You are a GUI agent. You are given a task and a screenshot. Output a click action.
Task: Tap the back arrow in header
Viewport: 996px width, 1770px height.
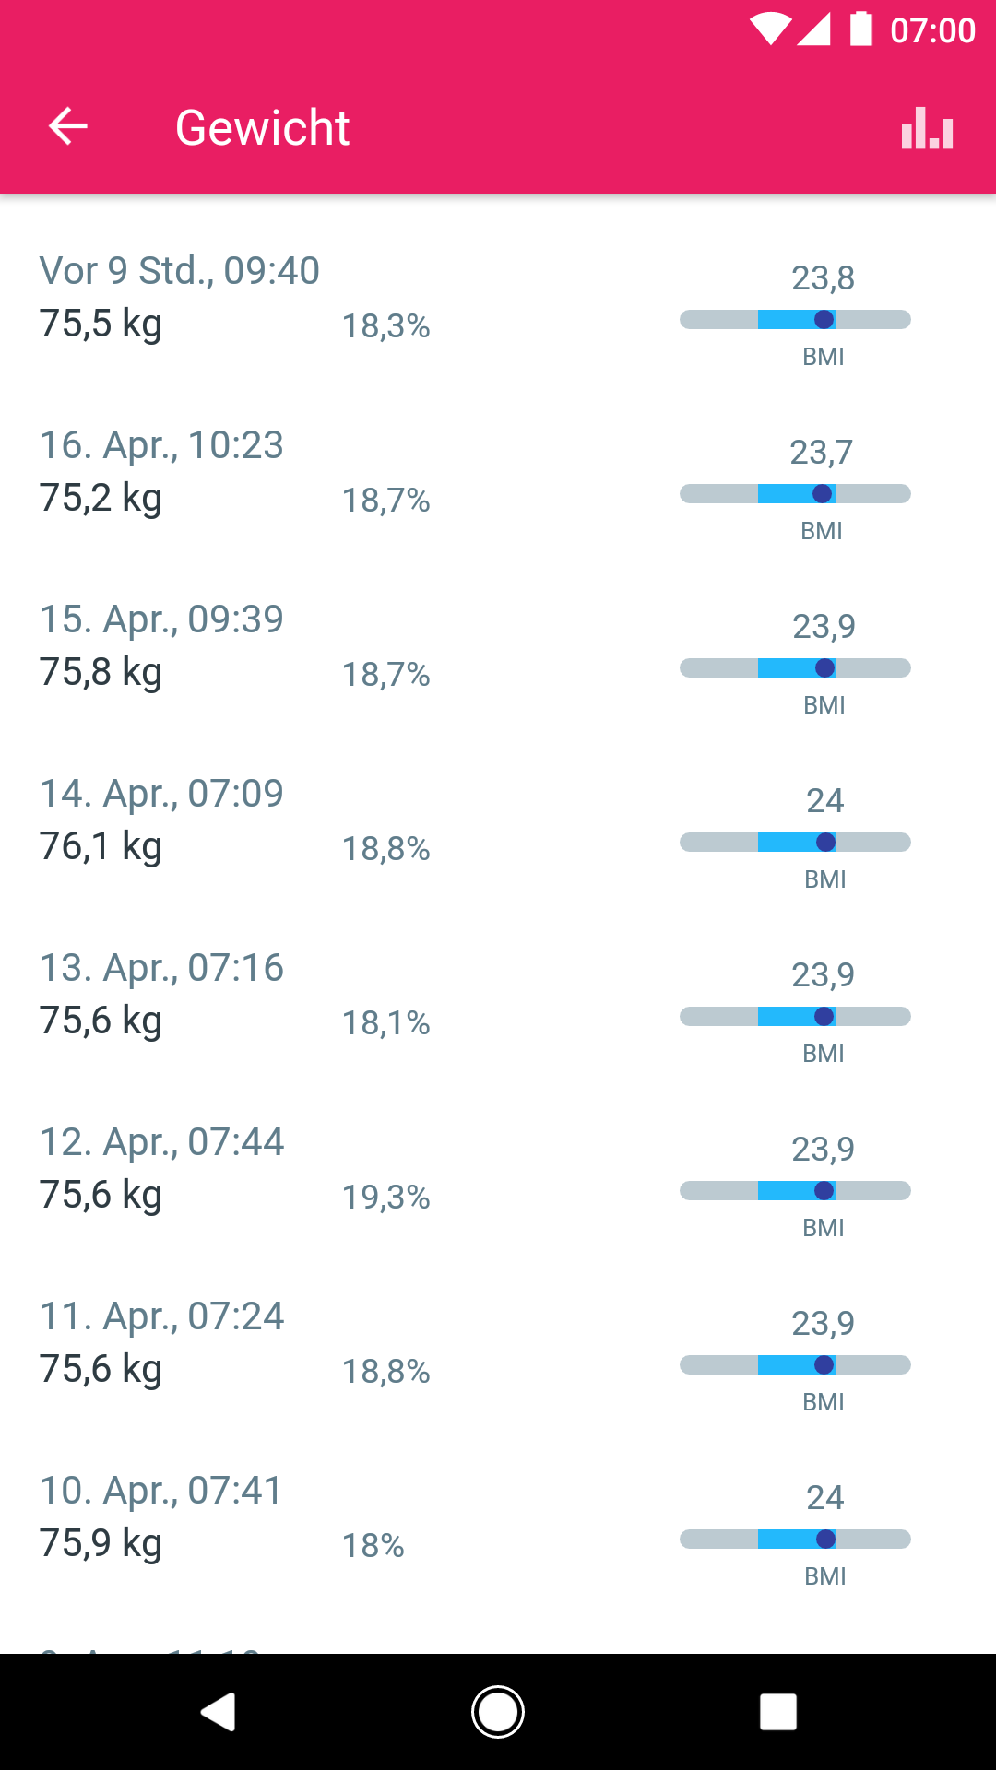[68, 126]
